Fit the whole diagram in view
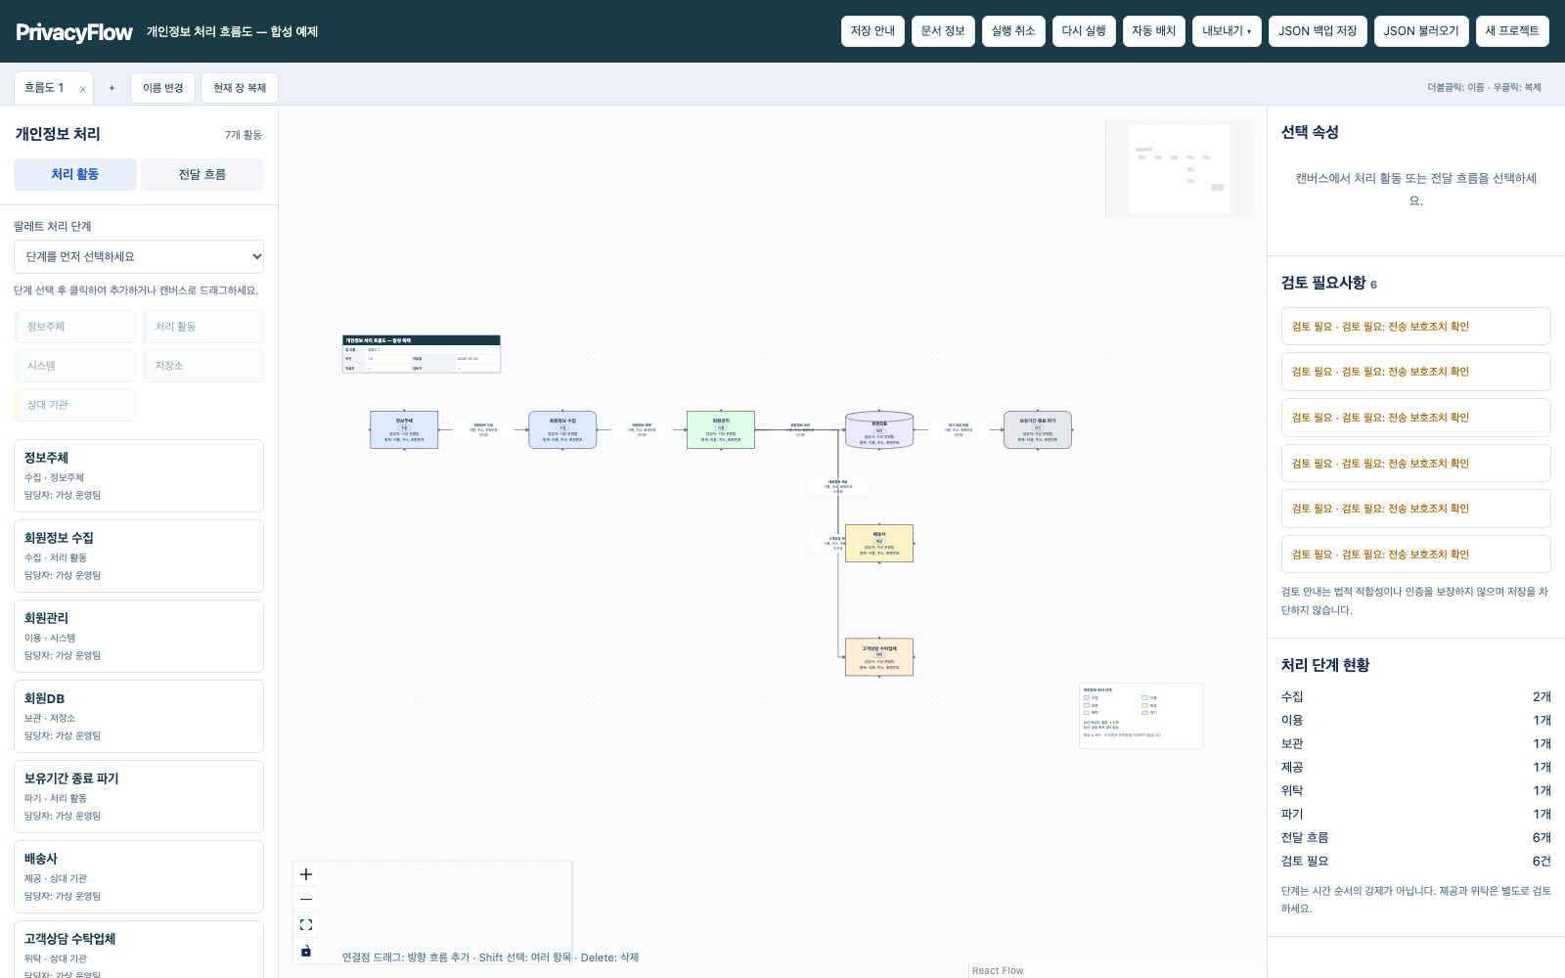This screenshot has height=978, width=1565. pos(306,925)
